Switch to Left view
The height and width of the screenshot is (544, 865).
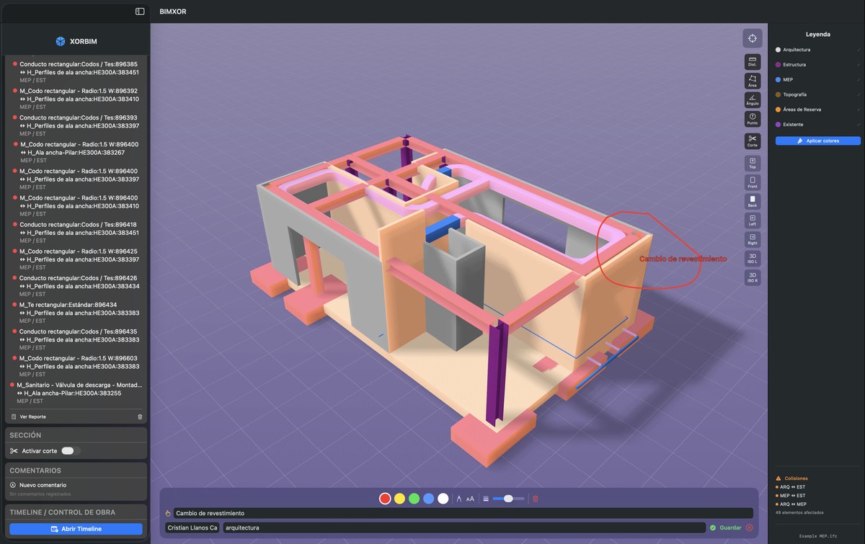click(x=752, y=220)
